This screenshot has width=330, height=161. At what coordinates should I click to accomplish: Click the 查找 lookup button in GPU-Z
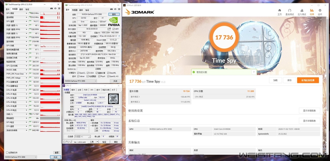point(114,14)
